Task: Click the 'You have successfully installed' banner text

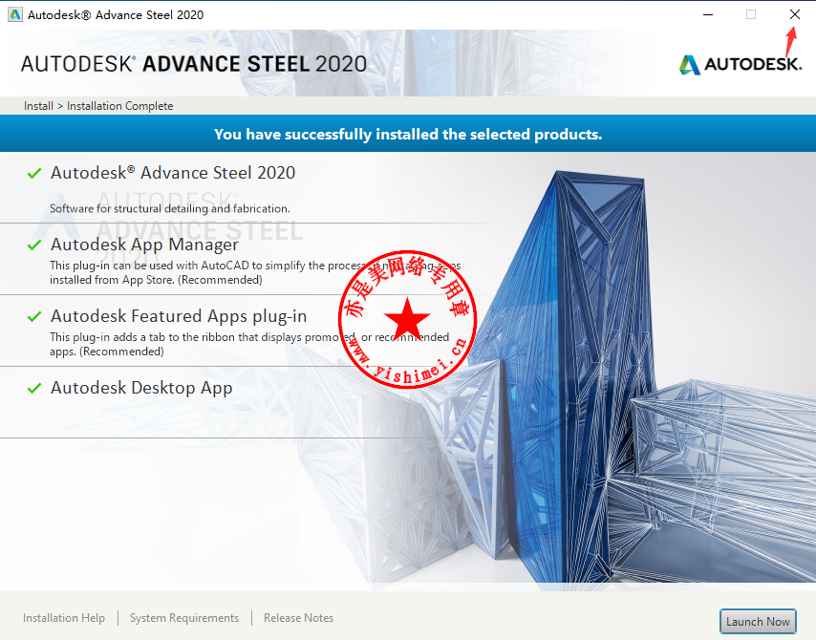Action: tap(408, 135)
